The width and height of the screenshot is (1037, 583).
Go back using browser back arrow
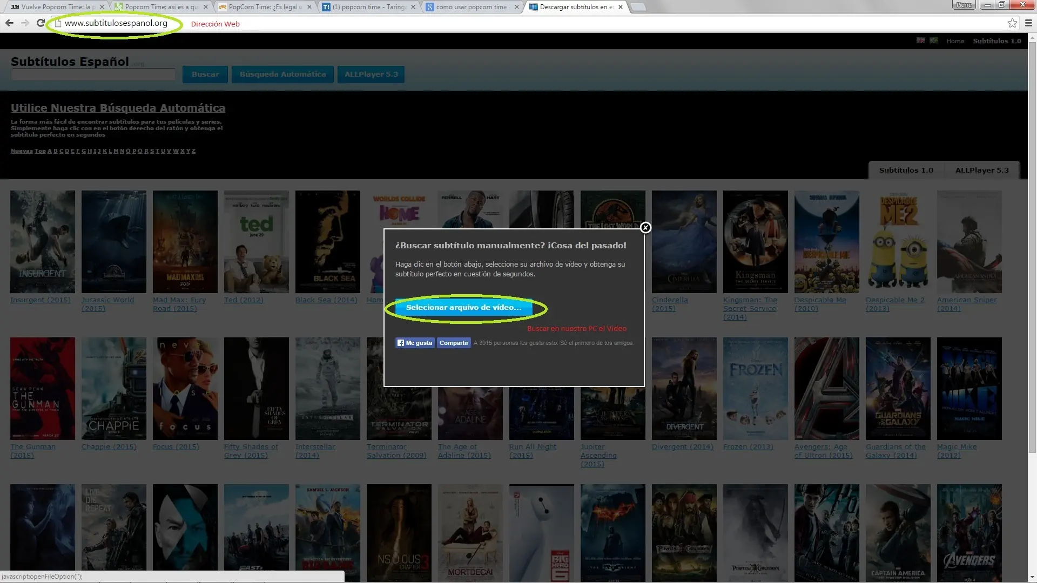point(9,23)
